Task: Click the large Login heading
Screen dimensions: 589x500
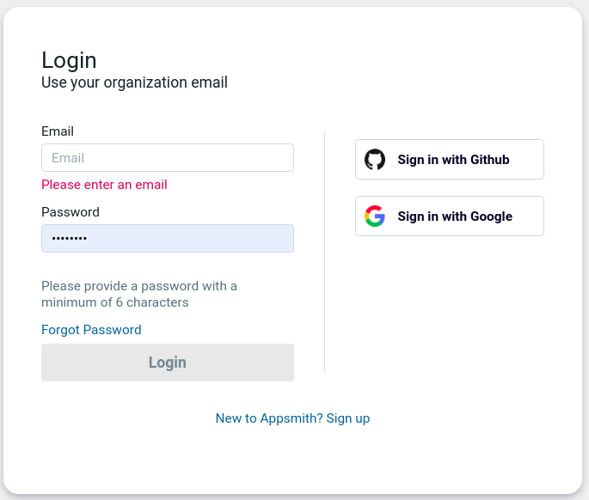Action: [x=69, y=60]
